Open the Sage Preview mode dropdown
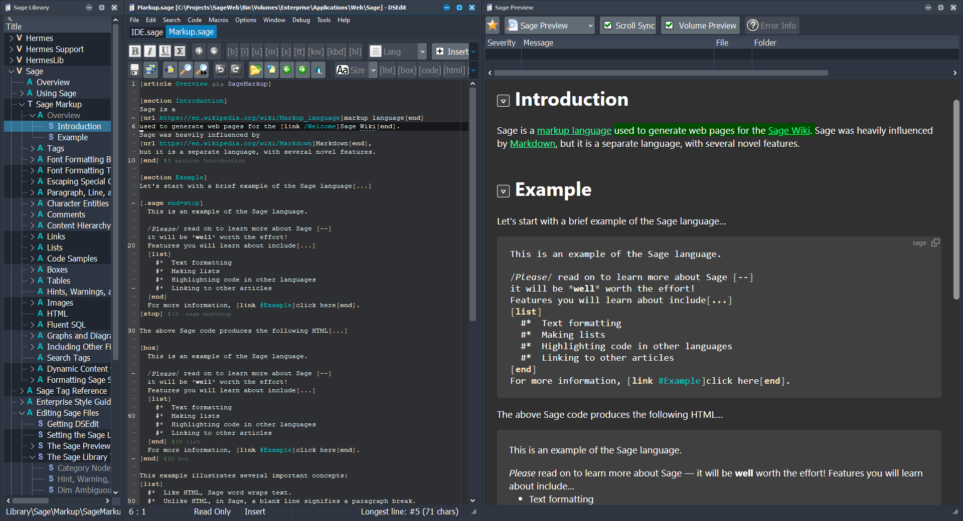The width and height of the screenshot is (963, 521). (x=590, y=26)
